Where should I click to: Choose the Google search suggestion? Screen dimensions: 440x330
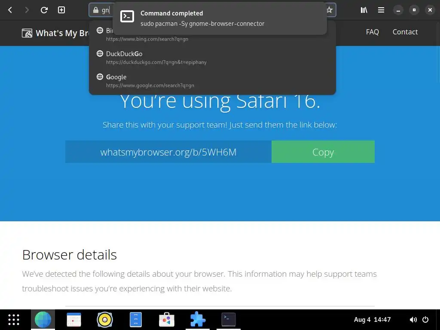(x=212, y=81)
